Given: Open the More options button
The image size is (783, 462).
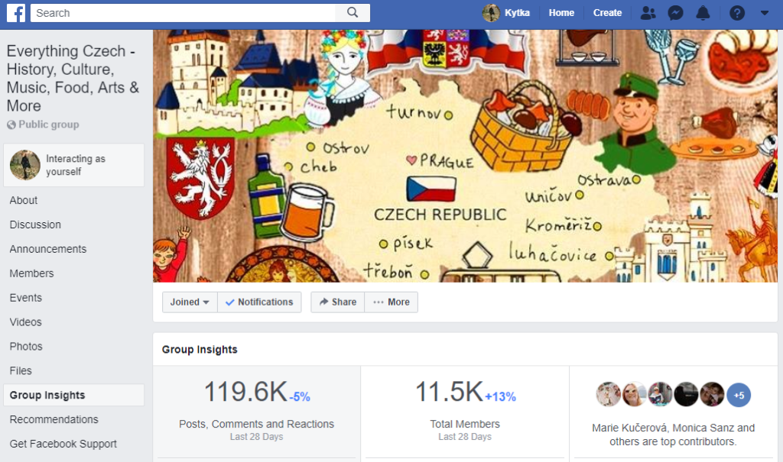Looking at the screenshot, I should click(391, 302).
